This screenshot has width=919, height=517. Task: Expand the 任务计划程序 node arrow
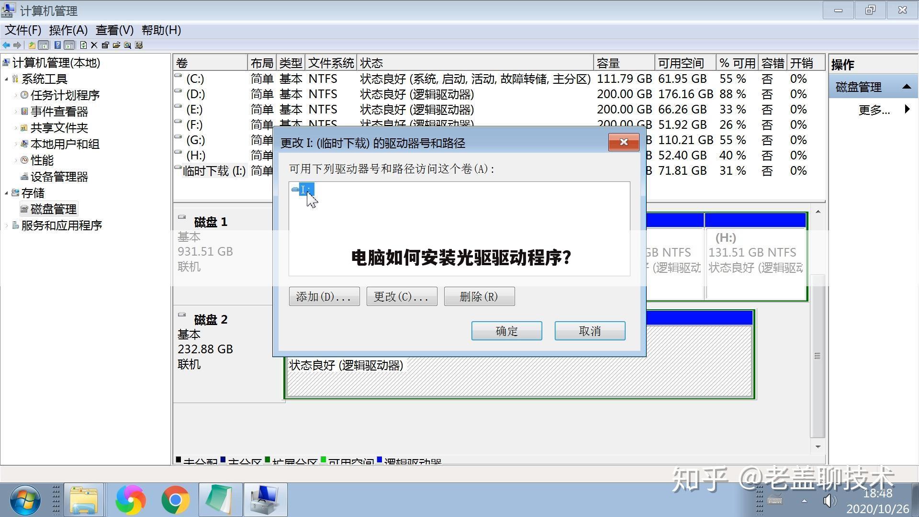click(16, 95)
